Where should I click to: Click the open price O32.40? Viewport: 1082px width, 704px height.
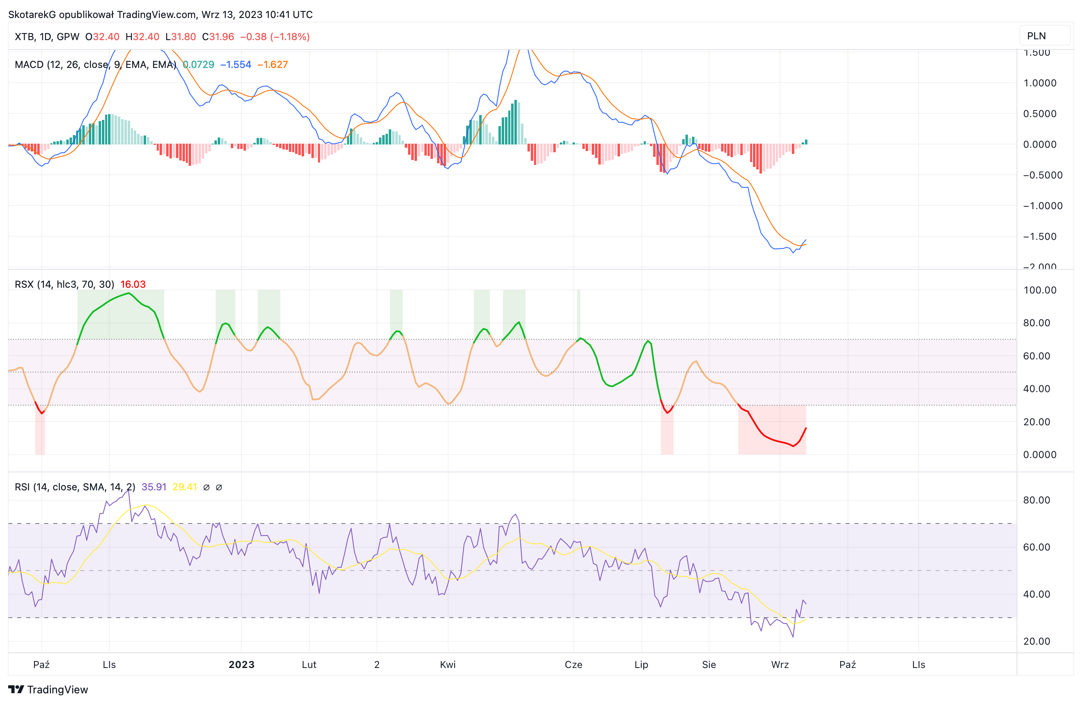tap(102, 37)
